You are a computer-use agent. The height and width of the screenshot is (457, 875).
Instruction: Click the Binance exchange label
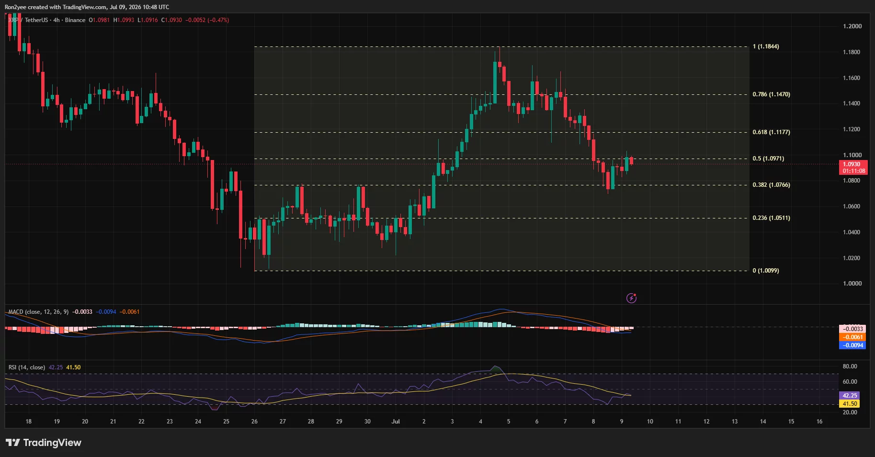[75, 20]
